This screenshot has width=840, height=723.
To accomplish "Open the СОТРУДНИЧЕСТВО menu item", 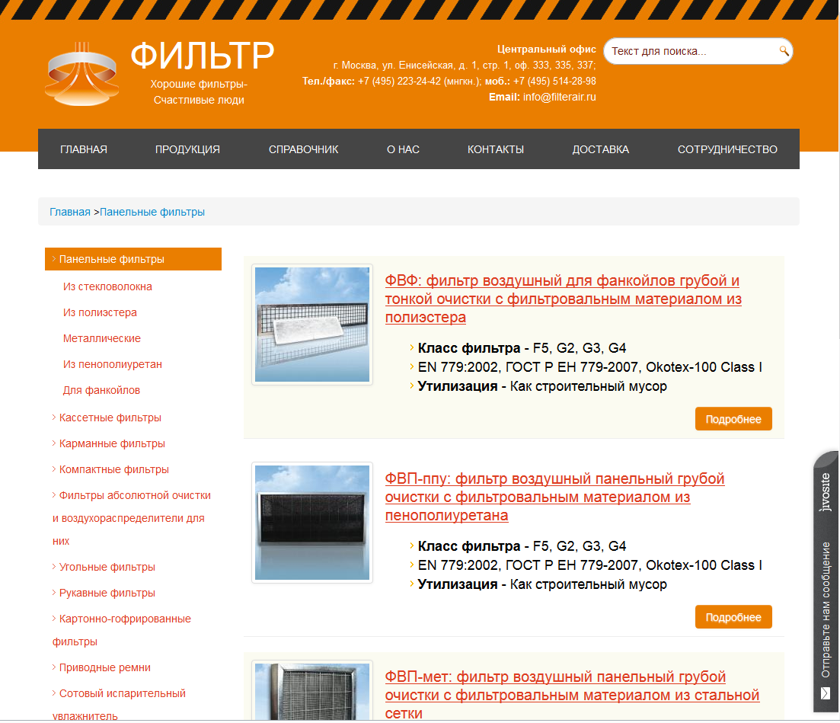I will click(727, 149).
